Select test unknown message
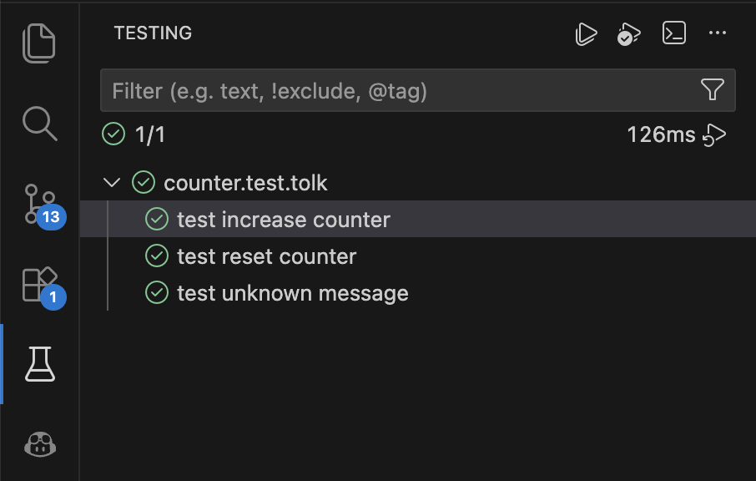756x481 pixels. [x=292, y=293]
